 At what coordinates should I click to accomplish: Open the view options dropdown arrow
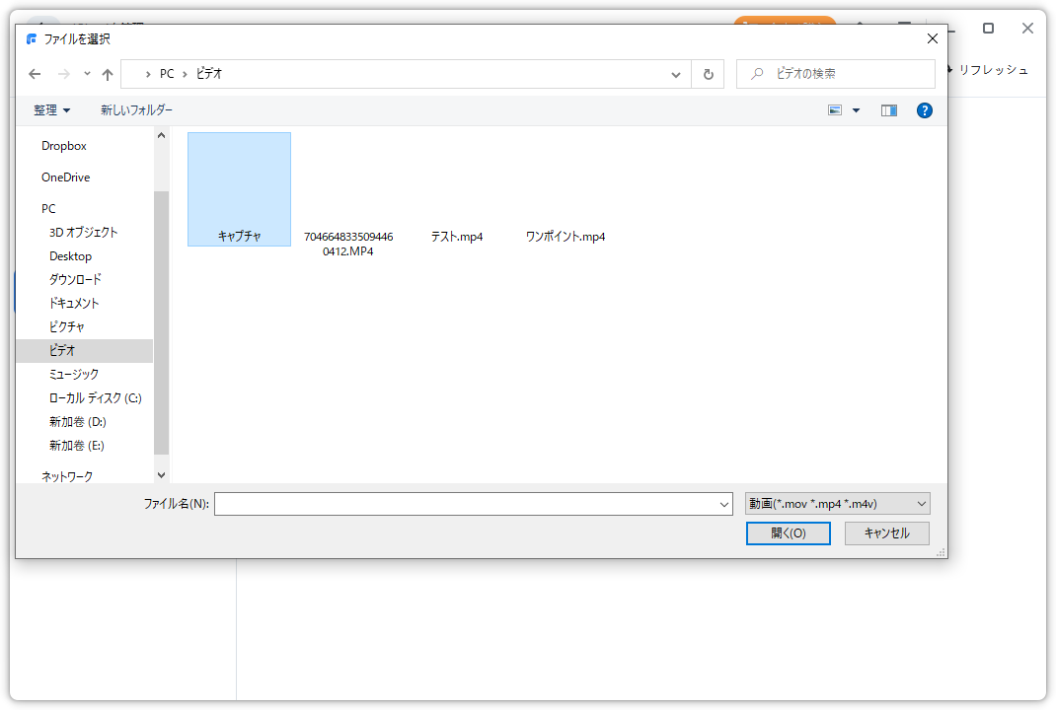(856, 110)
